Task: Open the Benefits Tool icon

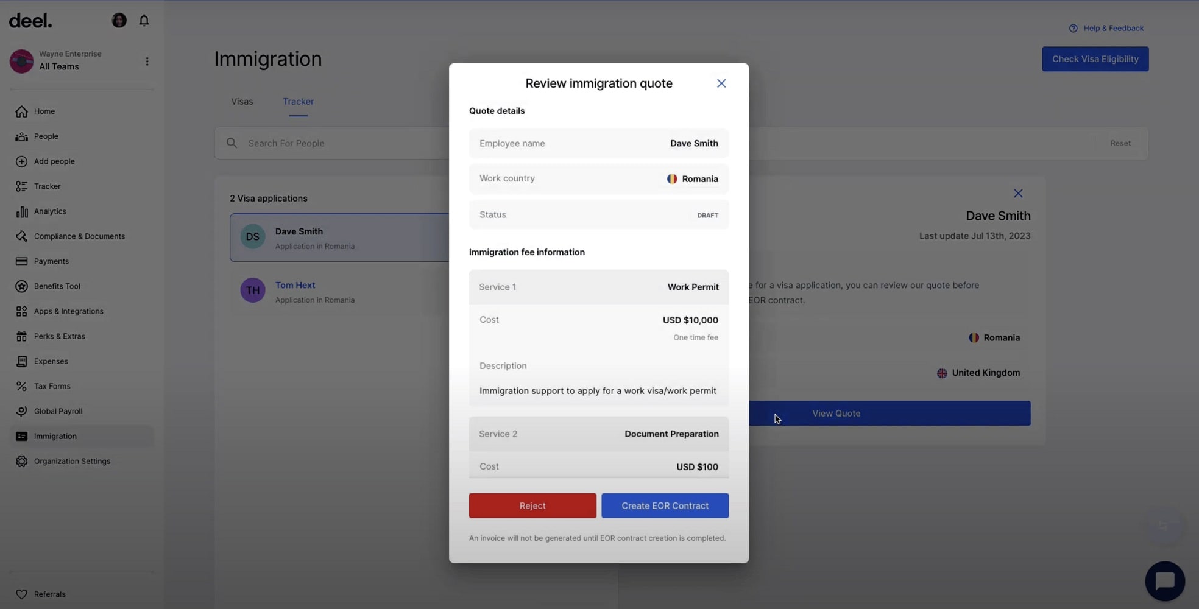Action: click(x=21, y=286)
